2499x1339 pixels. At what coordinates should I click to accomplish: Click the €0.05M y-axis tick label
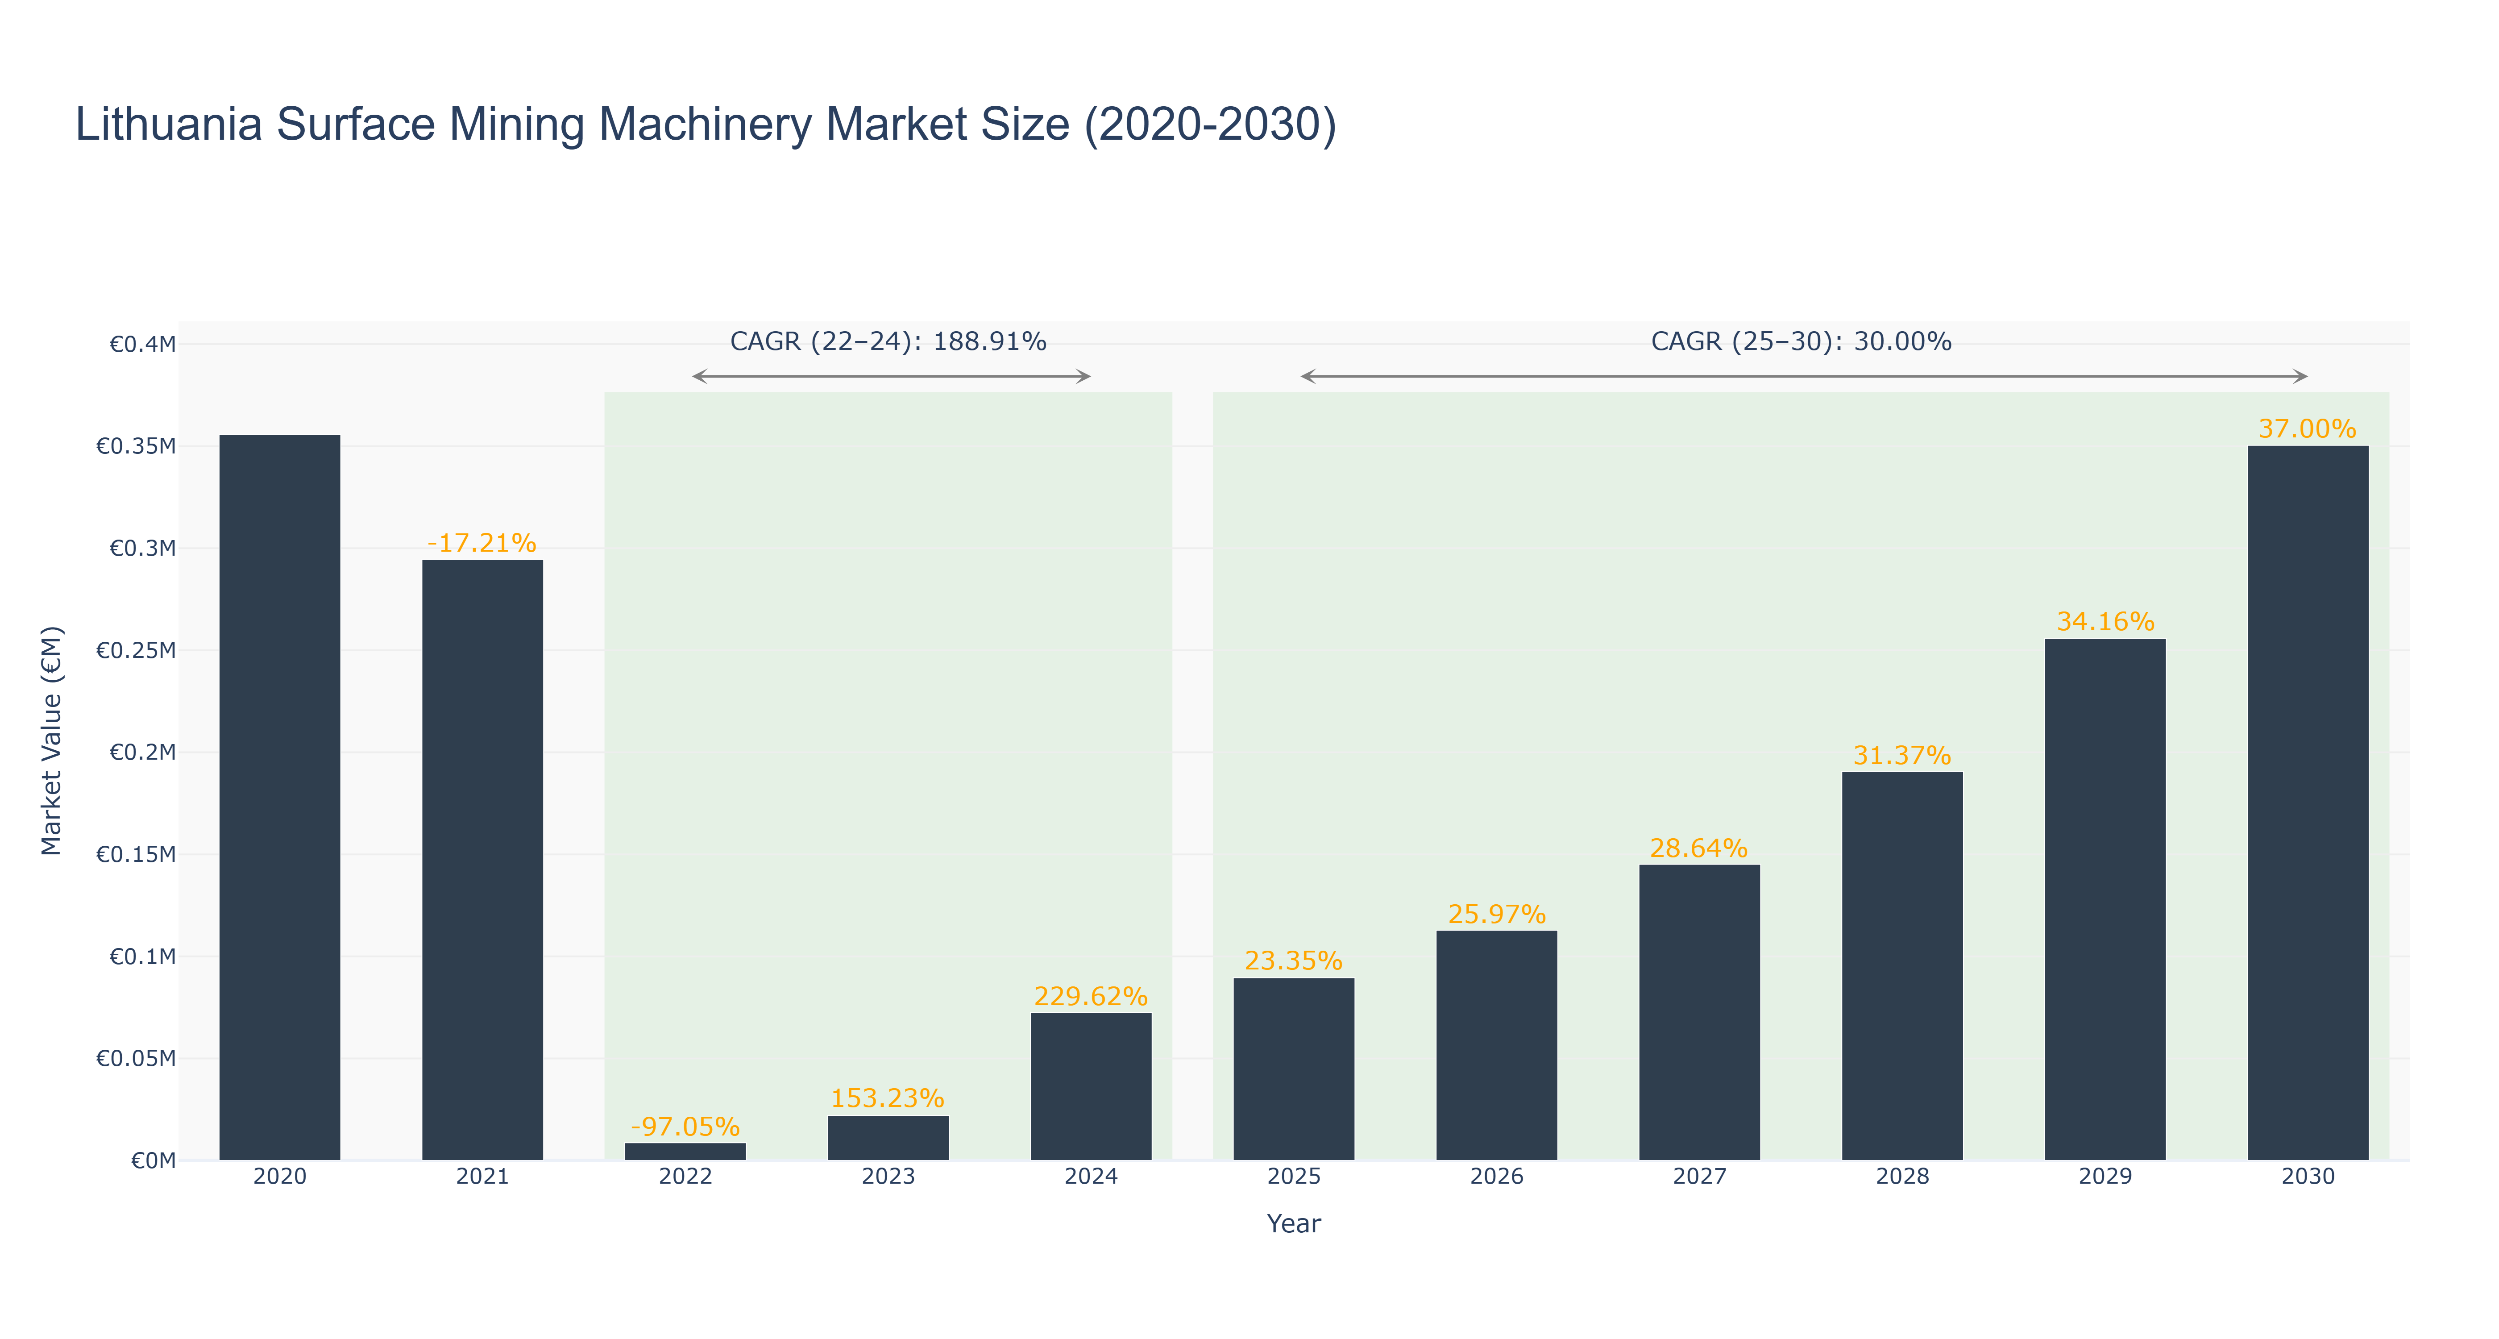pos(136,1059)
